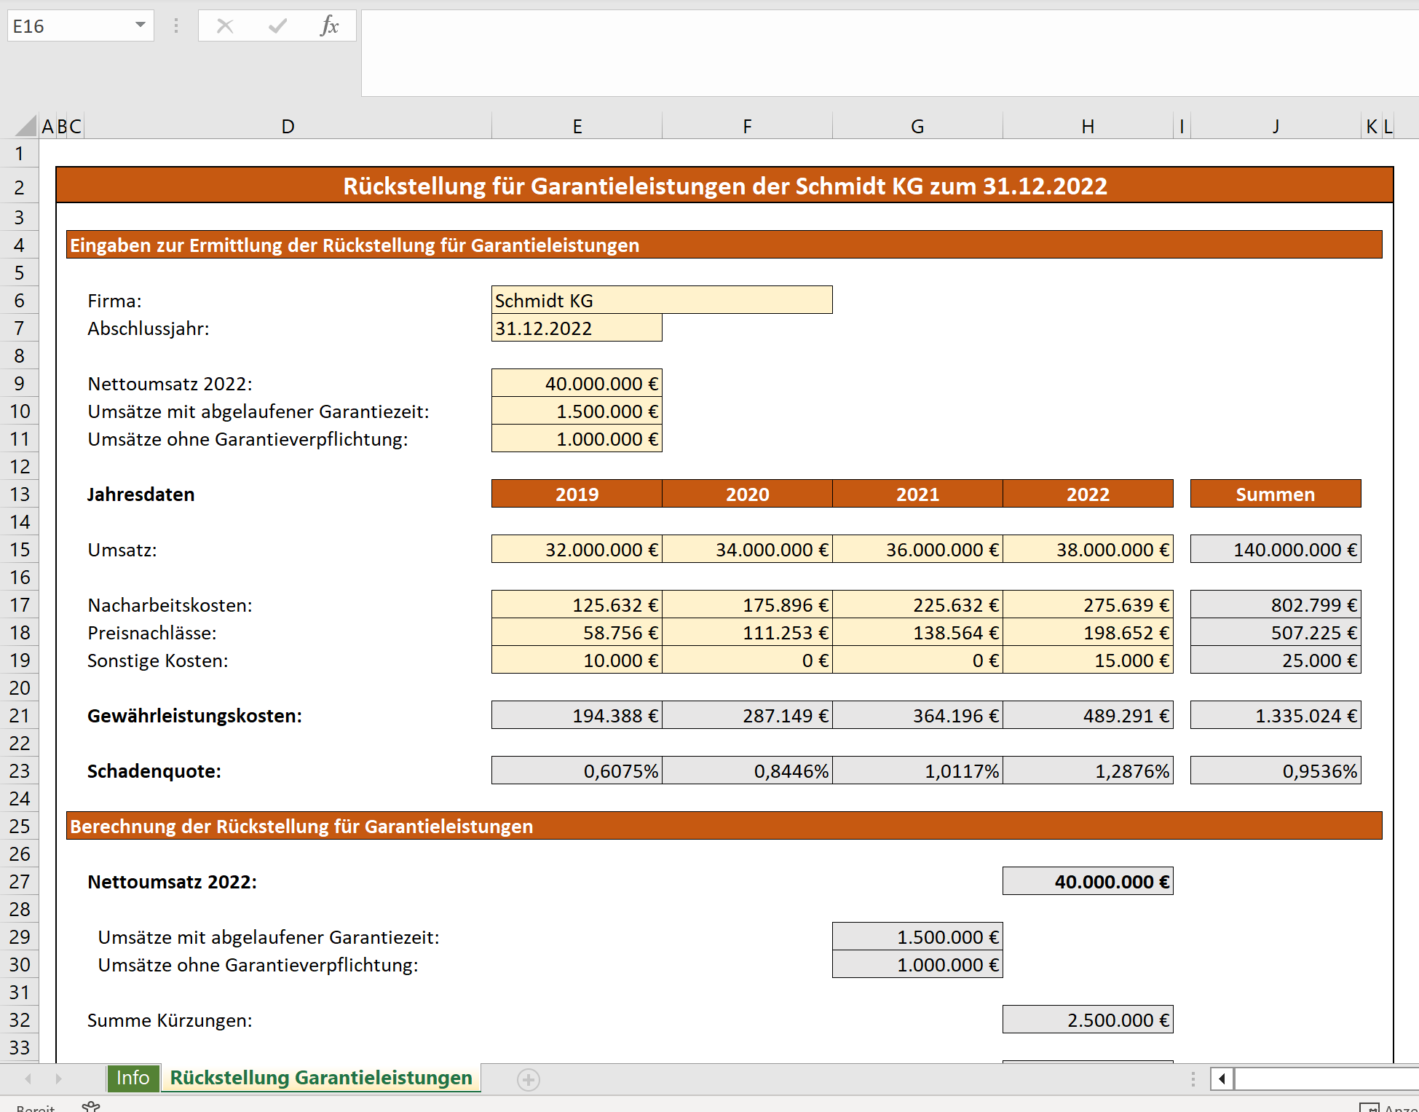This screenshot has height=1112, width=1419.
Task: Click the confirm entry checkmark icon
Action: pos(277,26)
